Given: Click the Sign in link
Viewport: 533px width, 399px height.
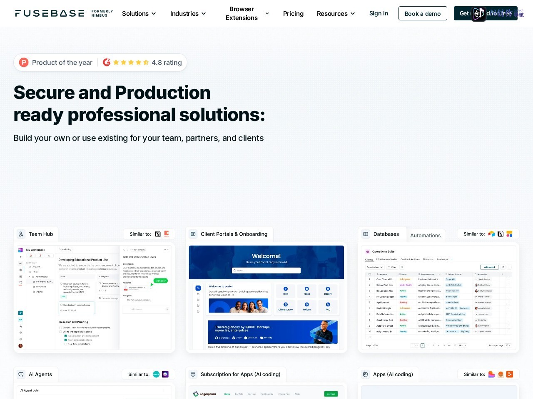Looking at the screenshot, I should [x=379, y=13].
